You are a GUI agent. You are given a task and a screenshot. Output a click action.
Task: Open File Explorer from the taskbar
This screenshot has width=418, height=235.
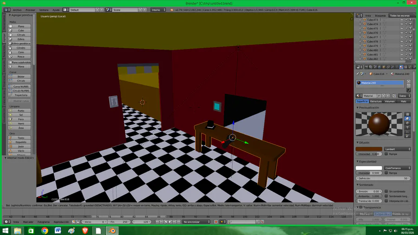point(18,230)
